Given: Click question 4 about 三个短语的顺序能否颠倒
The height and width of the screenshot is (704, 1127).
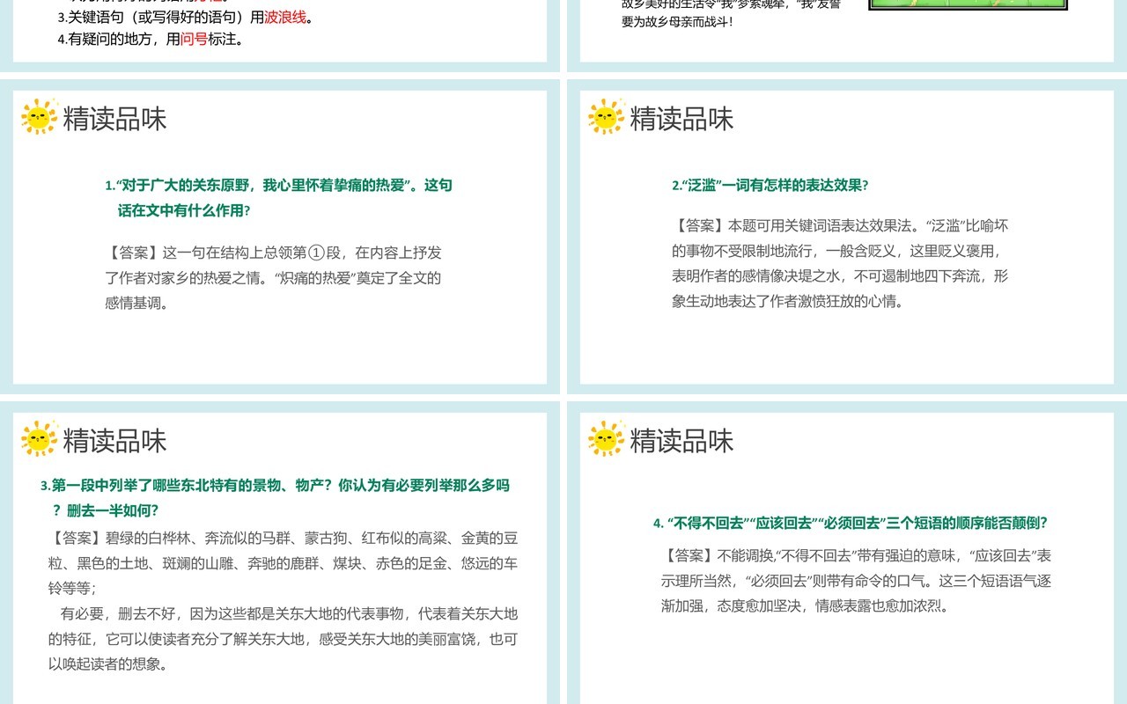Looking at the screenshot, I should (x=851, y=523).
